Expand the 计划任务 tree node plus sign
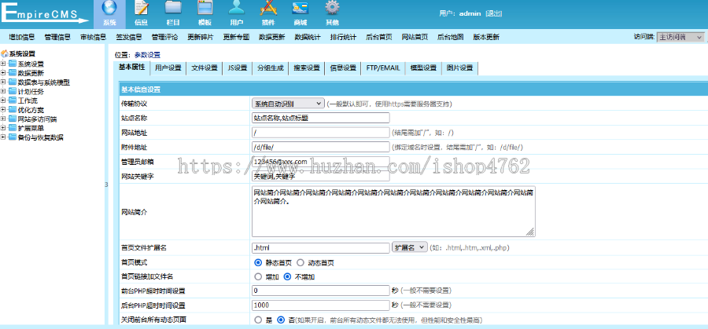The image size is (708, 329). pos(3,92)
